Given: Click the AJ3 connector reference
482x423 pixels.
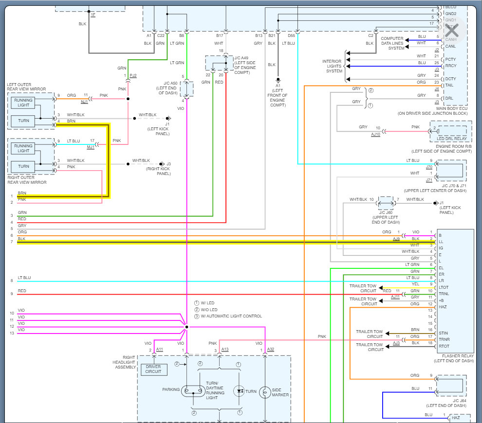Looking at the screenshot, I should 396,343.
